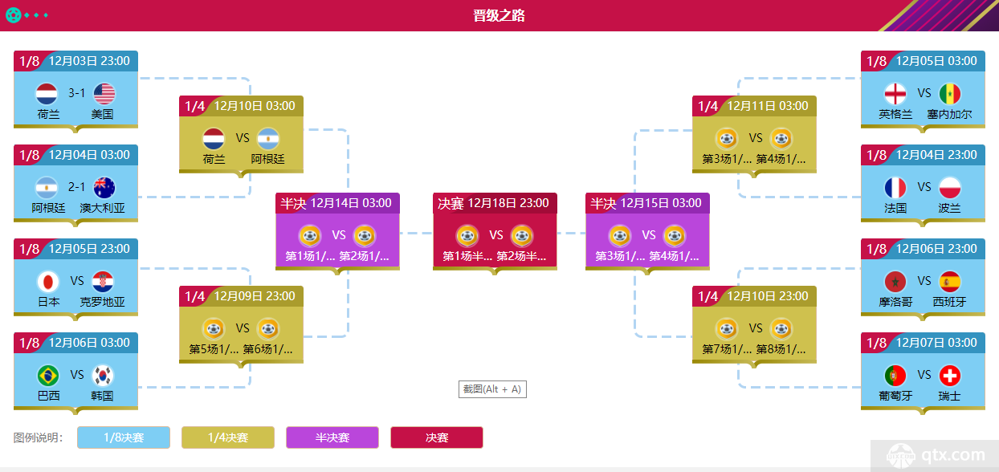Click Netherlands flag in 12月10日 quarter-final card
The height and width of the screenshot is (472, 999).
coord(214,138)
